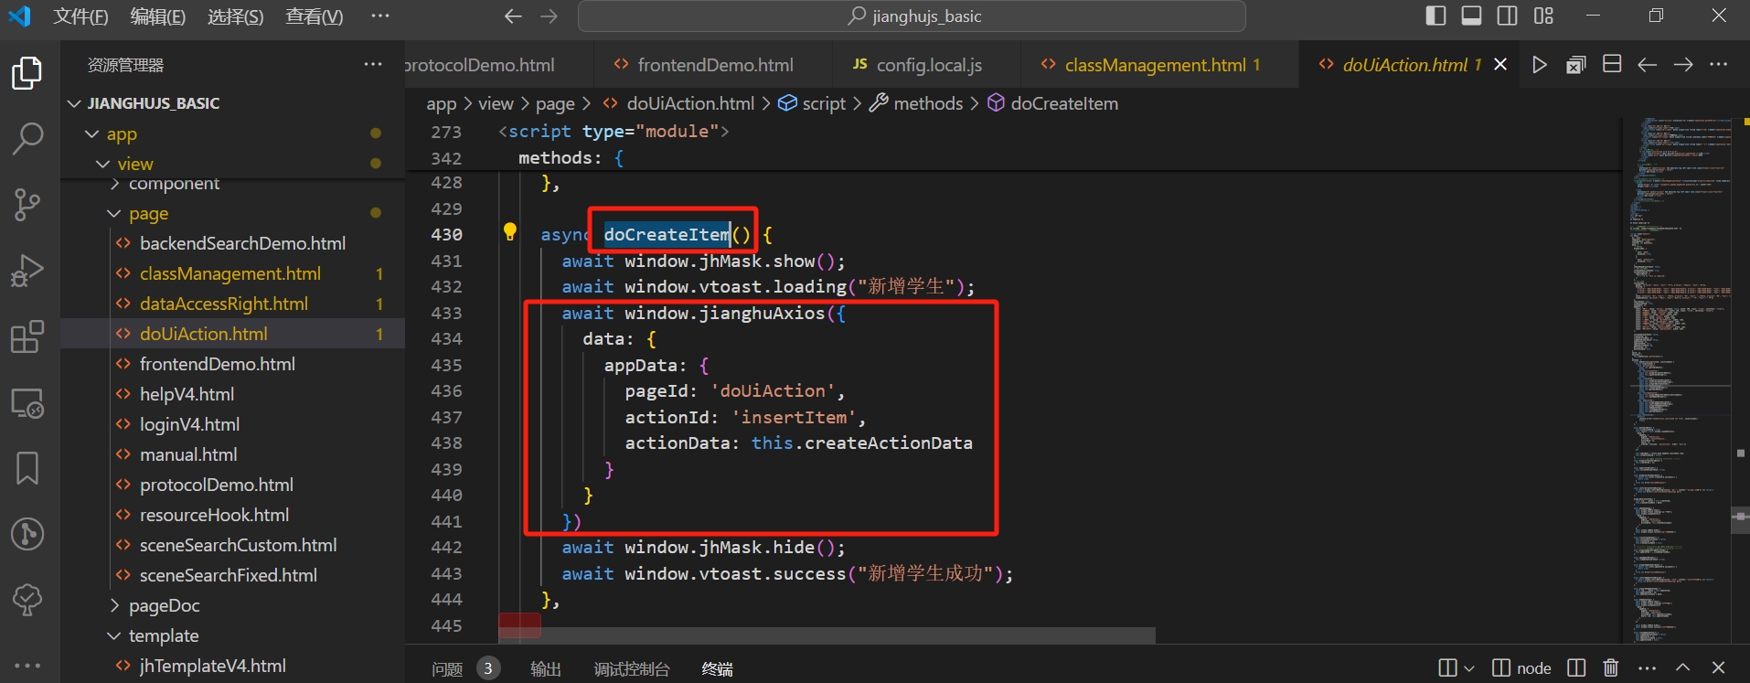
Task: Expand the pageDoc folder
Action: 114,605
